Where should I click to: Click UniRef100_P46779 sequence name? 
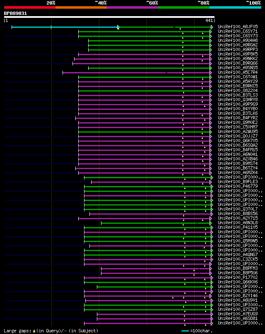pyautogui.click(x=238, y=186)
